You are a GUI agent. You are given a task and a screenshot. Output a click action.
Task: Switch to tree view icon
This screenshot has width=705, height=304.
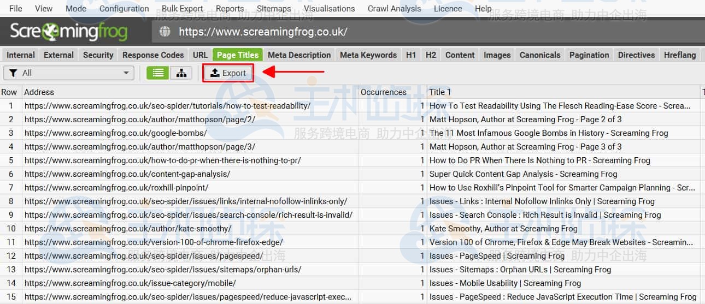coord(181,73)
